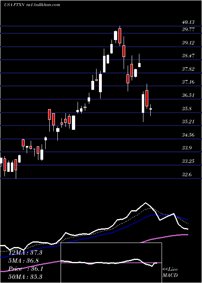202x283 pixels.
Task: Click the 37.16 price level label
Action: click(188, 82)
